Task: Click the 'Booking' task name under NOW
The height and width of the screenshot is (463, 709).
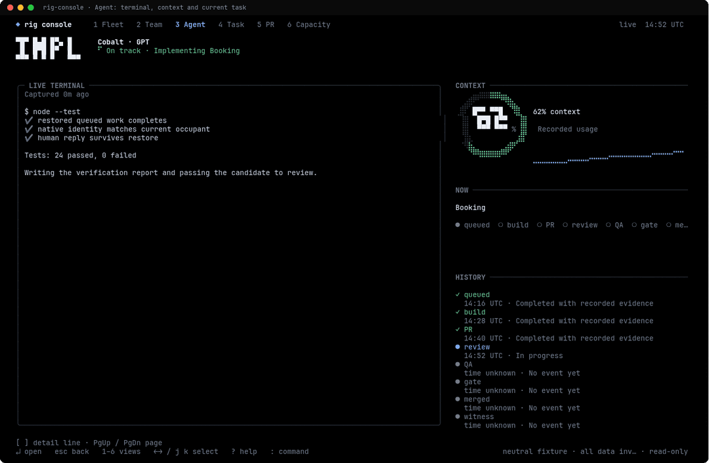Action: tap(470, 207)
